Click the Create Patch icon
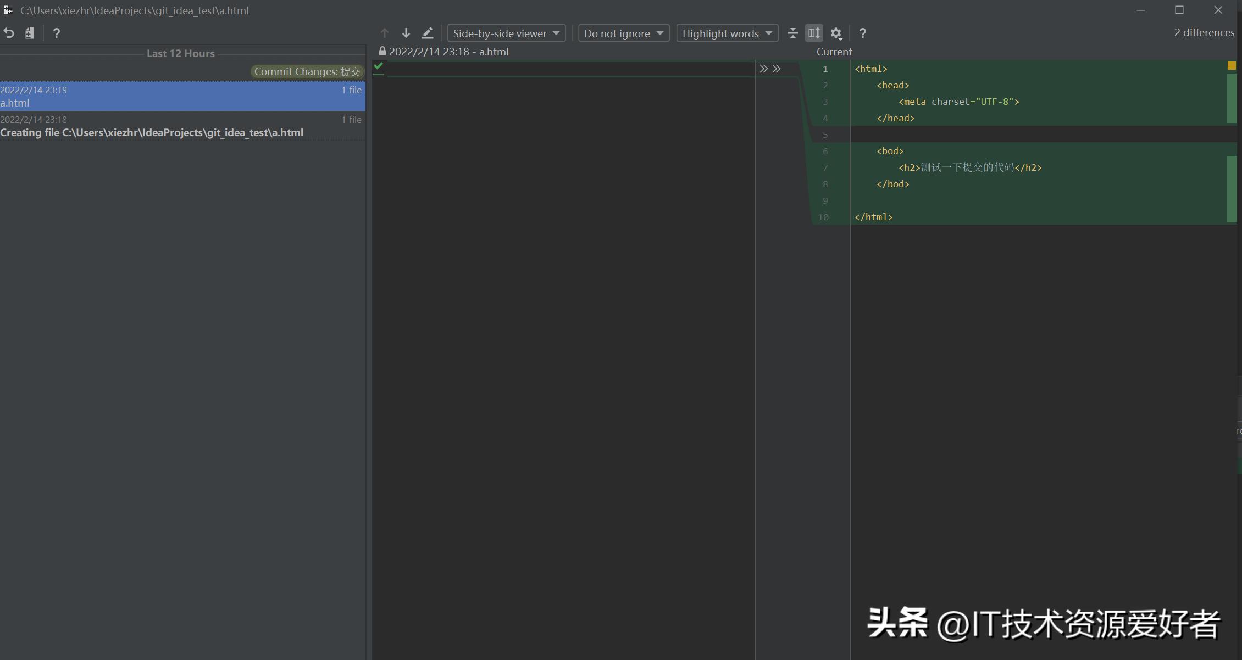This screenshot has height=660, width=1242. click(x=30, y=33)
